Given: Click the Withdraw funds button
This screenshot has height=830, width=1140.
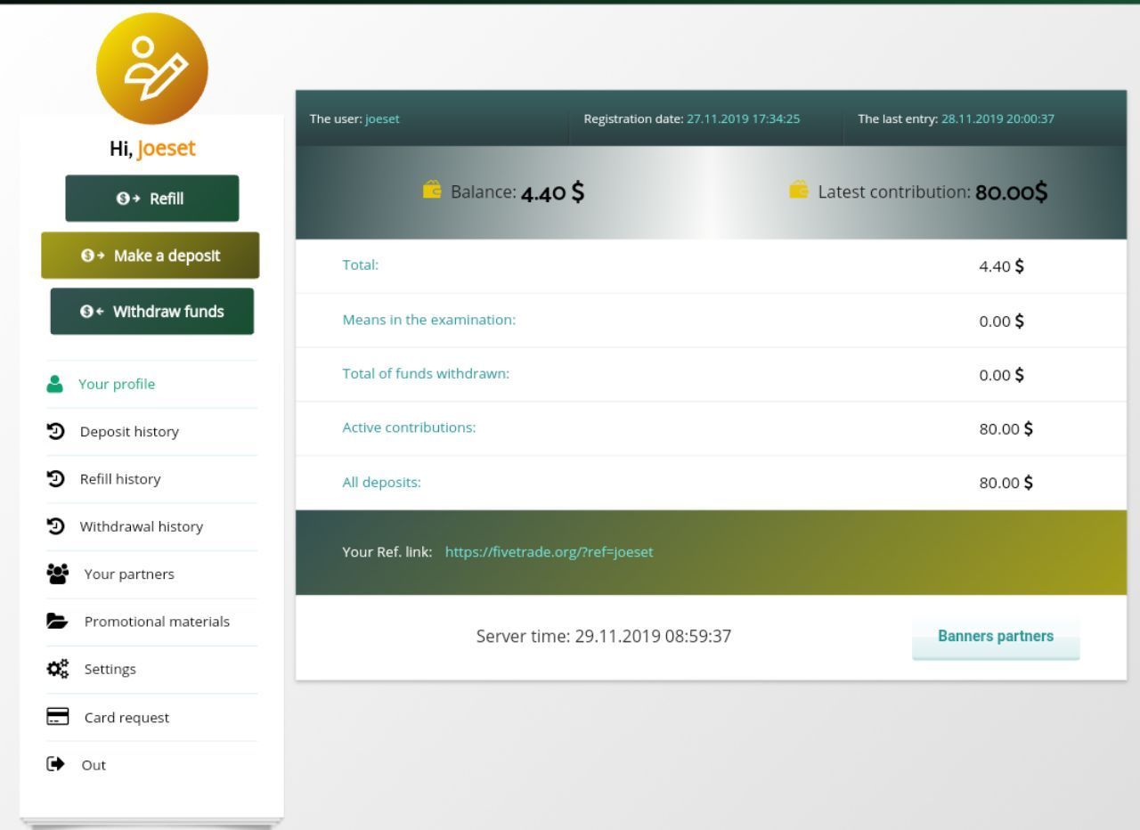Looking at the screenshot, I should tap(152, 311).
